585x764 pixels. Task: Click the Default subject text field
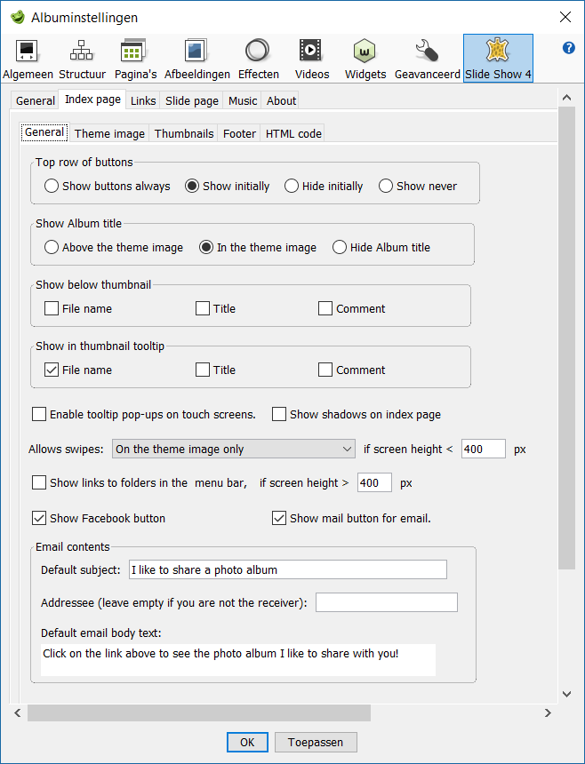point(288,569)
